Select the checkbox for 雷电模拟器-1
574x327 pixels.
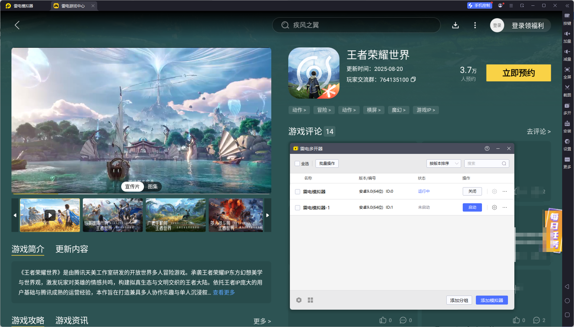point(297,207)
